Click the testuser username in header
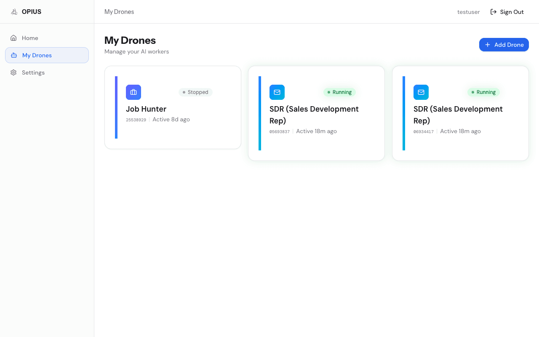Screen dimensions: 539x337 [468, 12]
